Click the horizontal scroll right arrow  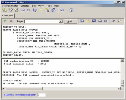click(119, 88)
